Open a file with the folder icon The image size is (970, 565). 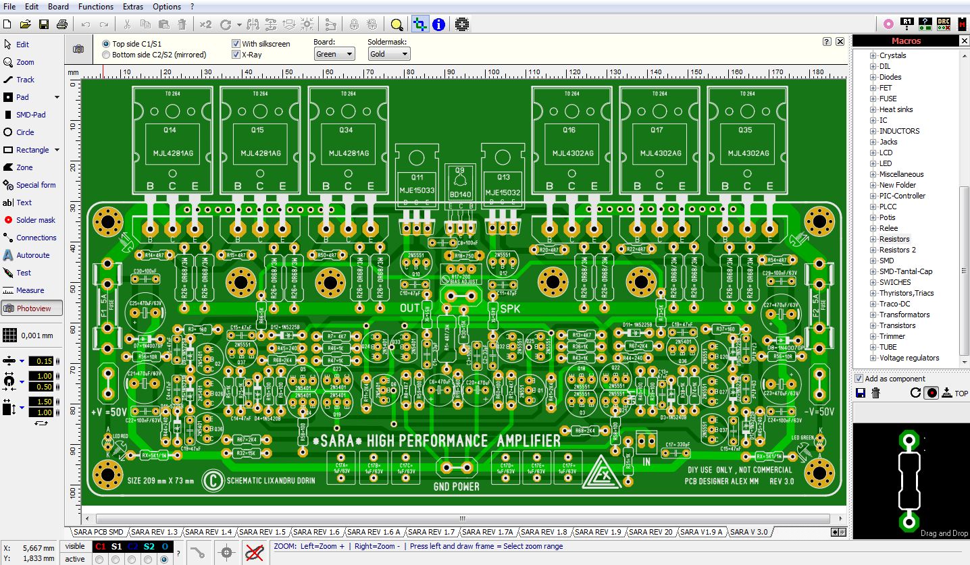pos(26,24)
